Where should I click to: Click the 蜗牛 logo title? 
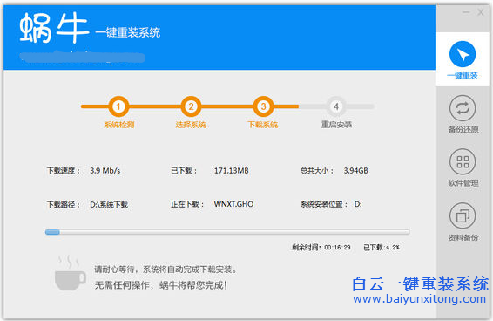point(53,29)
